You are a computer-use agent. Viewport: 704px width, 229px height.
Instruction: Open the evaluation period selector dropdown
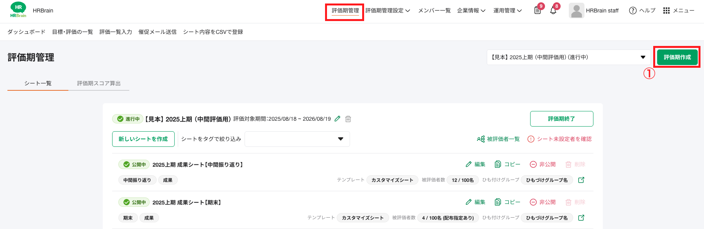click(x=568, y=57)
